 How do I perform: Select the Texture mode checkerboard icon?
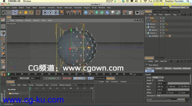point(3,61)
